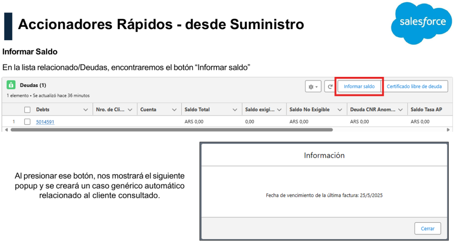459x244 pixels.
Task: Close the Información popup with Cerrar
Action: click(x=427, y=228)
